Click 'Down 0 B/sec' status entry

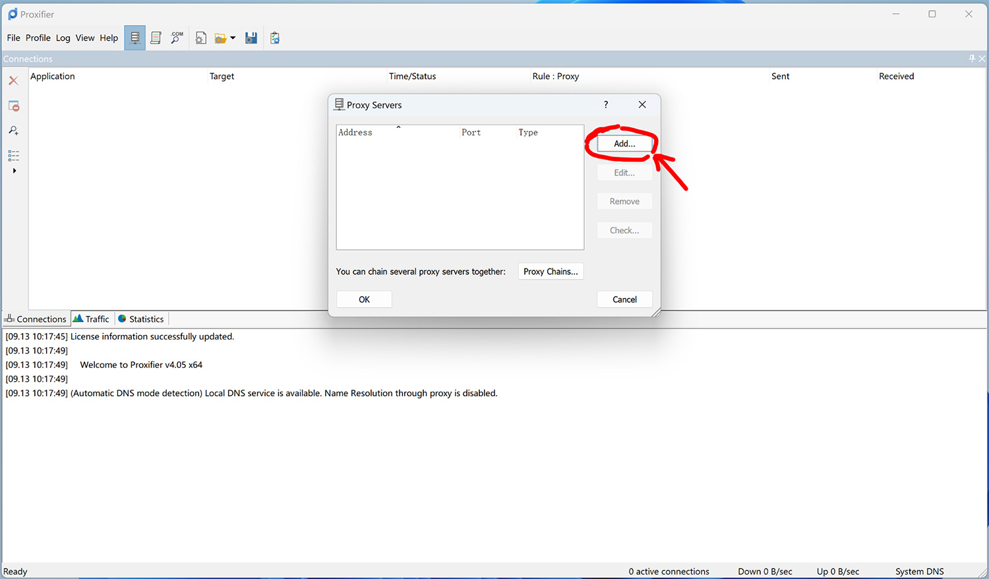pyautogui.click(x=765, y=571)
